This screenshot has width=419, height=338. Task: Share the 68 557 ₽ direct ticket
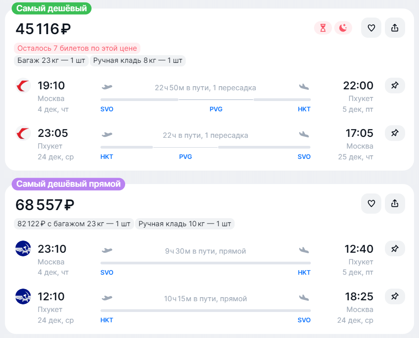pyautogui.click(x=395, y=203)
